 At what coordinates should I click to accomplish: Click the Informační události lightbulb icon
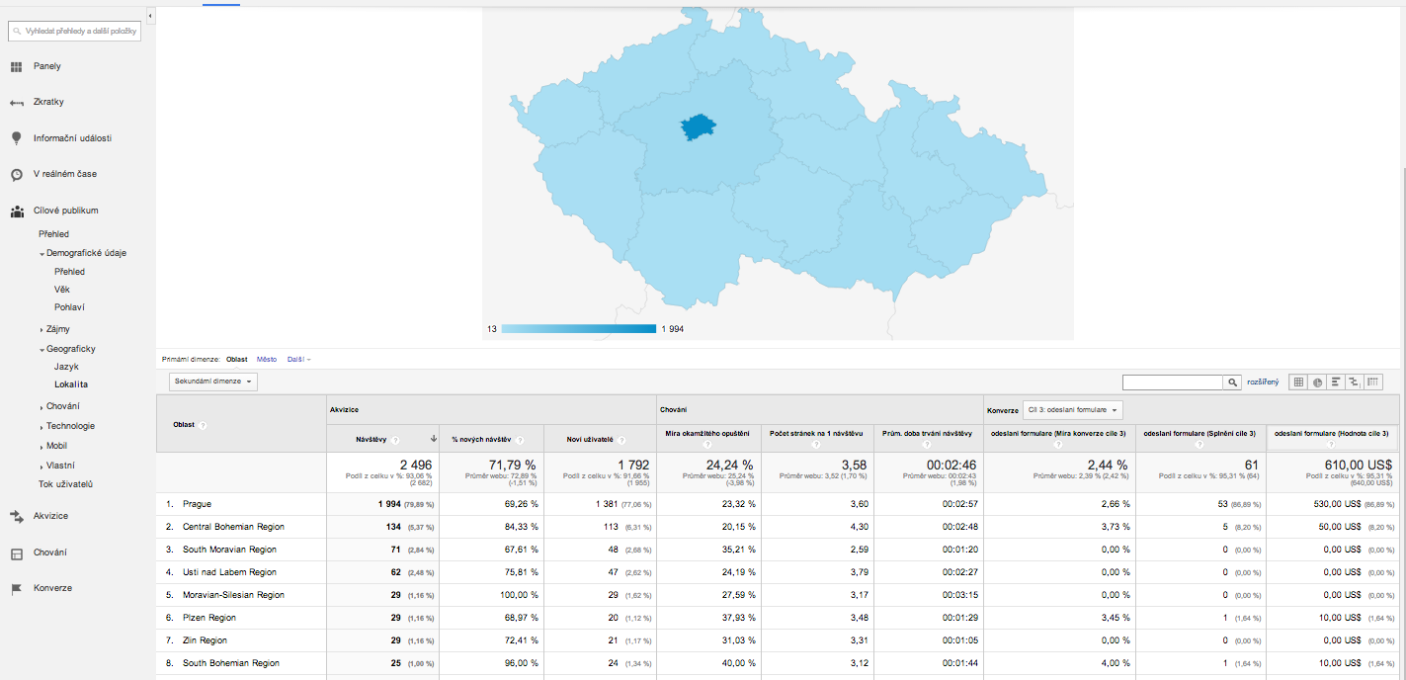pos(17,138)
